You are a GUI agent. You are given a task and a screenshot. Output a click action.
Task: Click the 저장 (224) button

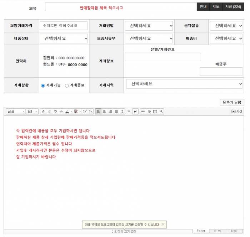click(233, 7)
